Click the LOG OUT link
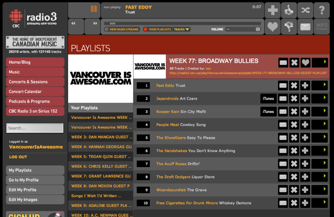334x217 pixels. click(x=18, y=157)
